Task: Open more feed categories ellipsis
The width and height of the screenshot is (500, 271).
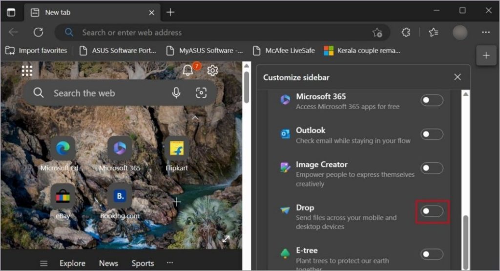Action: click(x=170, y=263)
